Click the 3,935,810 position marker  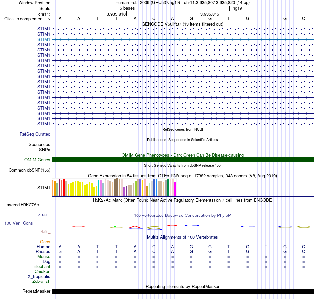coord(116,14)
